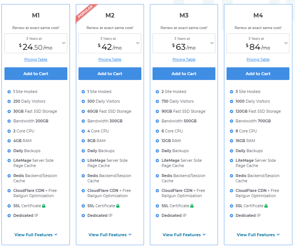The height and width of the screenshot is (247, 295).
Task: Click the $24.50/mo price in M1
Action: click(x=36, y=47)
